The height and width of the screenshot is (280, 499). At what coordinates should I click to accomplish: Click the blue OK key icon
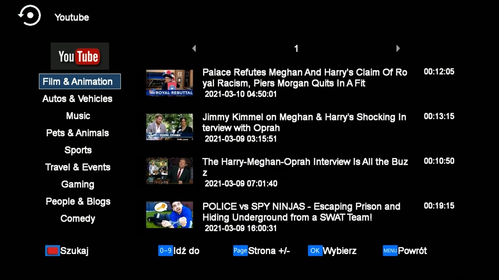(315, 251)
